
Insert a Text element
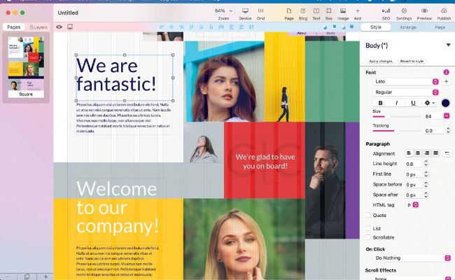[316, 13]
